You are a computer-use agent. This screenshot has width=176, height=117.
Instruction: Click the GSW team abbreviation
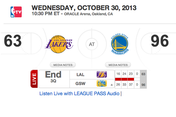[80, 84]
